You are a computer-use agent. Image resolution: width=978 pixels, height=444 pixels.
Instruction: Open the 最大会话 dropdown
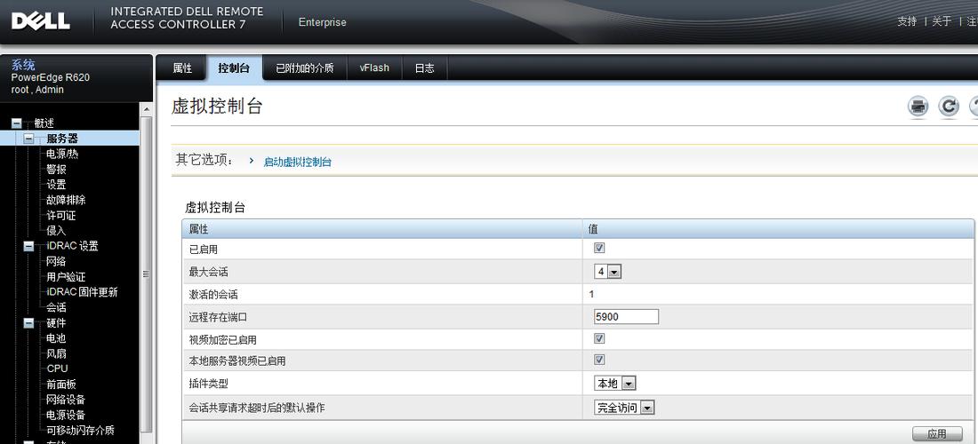click(x=607, y=272)
